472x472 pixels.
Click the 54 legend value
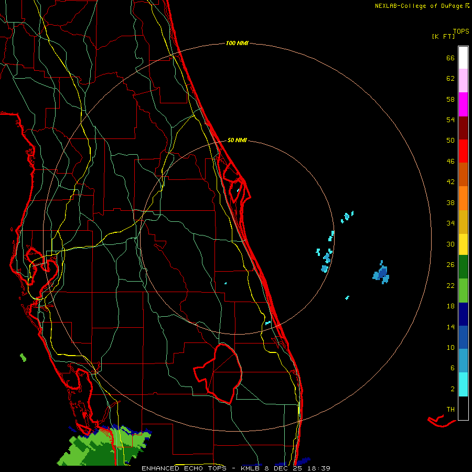(x=450, y=120)
